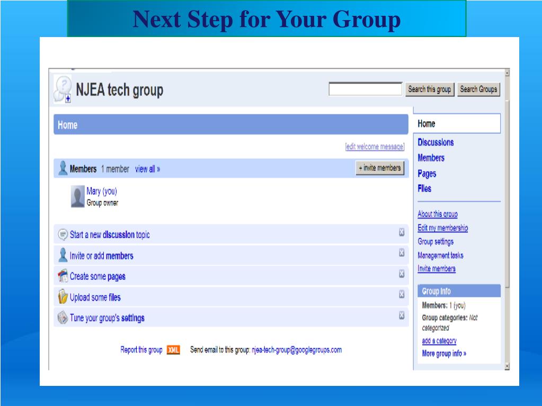Image resolution: width=542 pixels, height=406 pixels.
Task: Select Home in the sidebar navigation
Action: (457, 123)
